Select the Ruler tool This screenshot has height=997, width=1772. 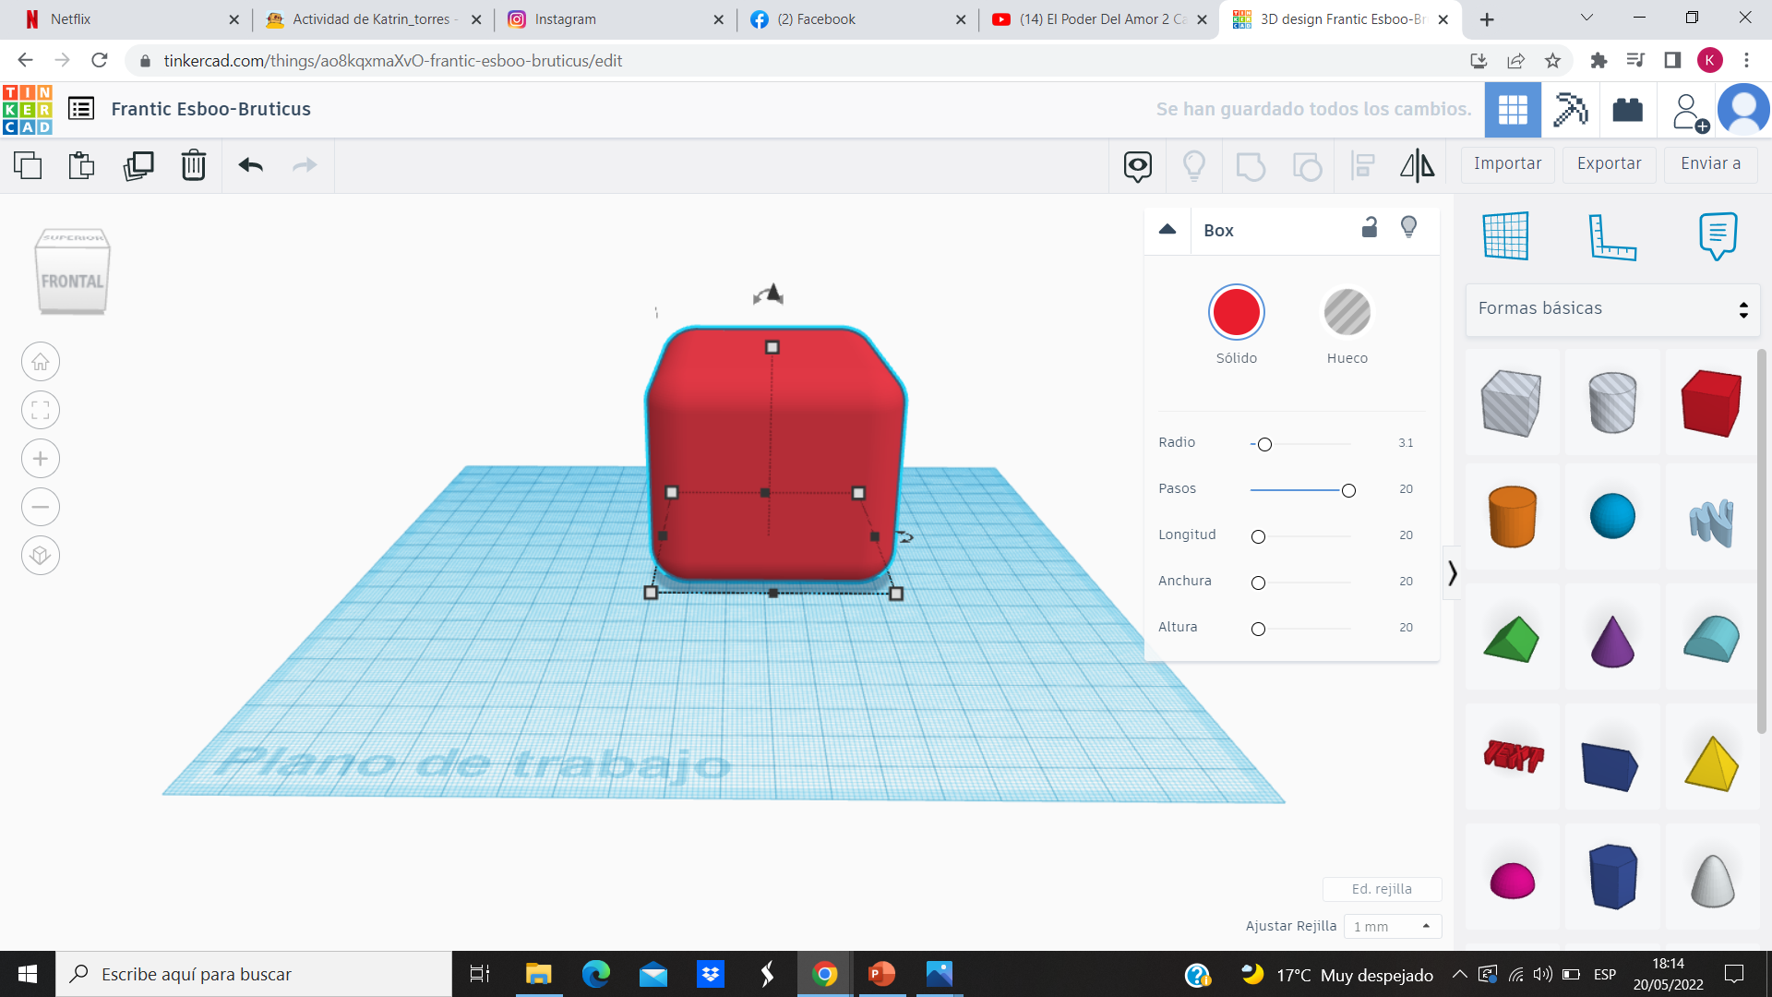(1611, 236)
